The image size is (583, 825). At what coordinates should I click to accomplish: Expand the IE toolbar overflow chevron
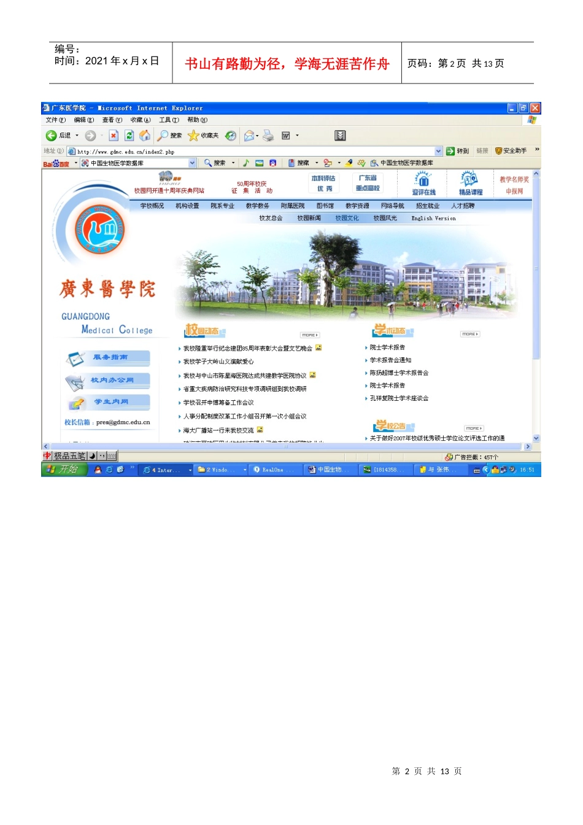tap(537, 149)
